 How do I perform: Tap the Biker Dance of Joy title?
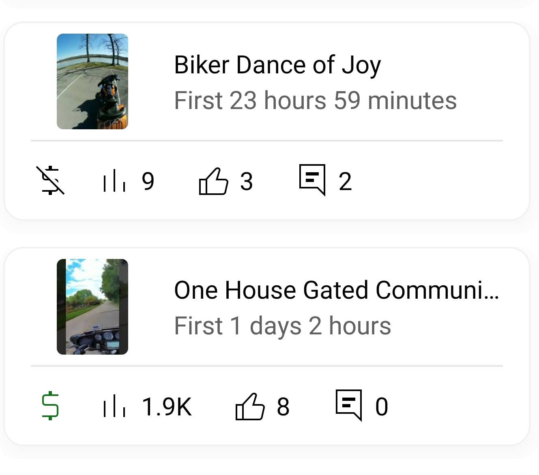(277, 65)
